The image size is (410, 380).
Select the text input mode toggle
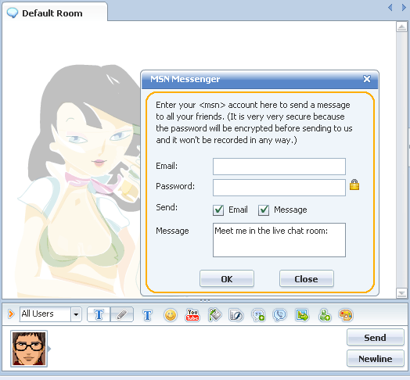pyautogui.click(x=99, y=314)
